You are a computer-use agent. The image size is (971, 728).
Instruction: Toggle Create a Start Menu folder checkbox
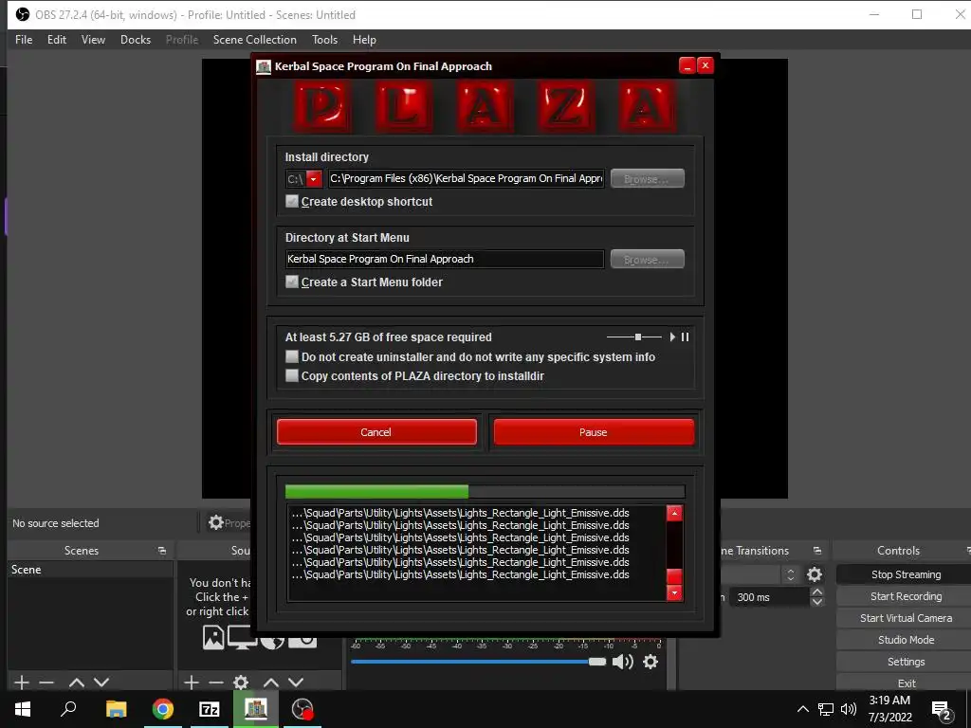(x=292, y=282)
